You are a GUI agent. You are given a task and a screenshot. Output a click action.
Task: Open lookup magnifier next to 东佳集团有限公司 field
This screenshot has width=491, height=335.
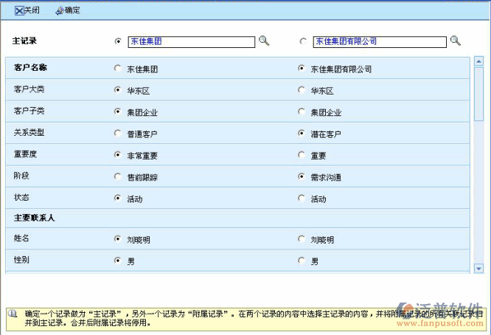(x=456, y=41)
